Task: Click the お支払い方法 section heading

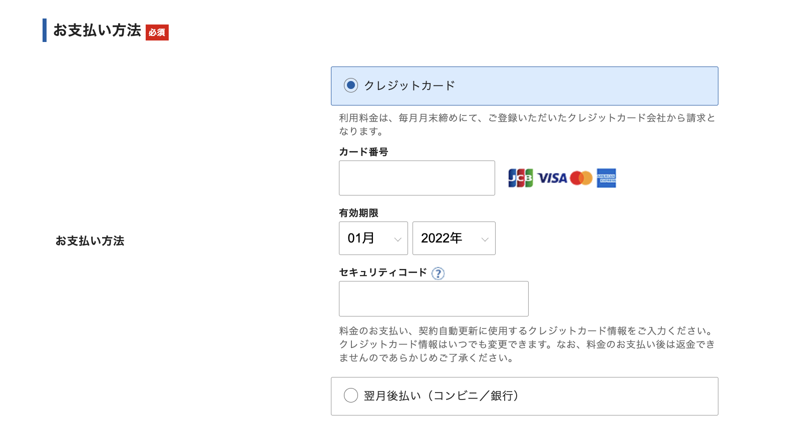Action: (x=97, y=30)
